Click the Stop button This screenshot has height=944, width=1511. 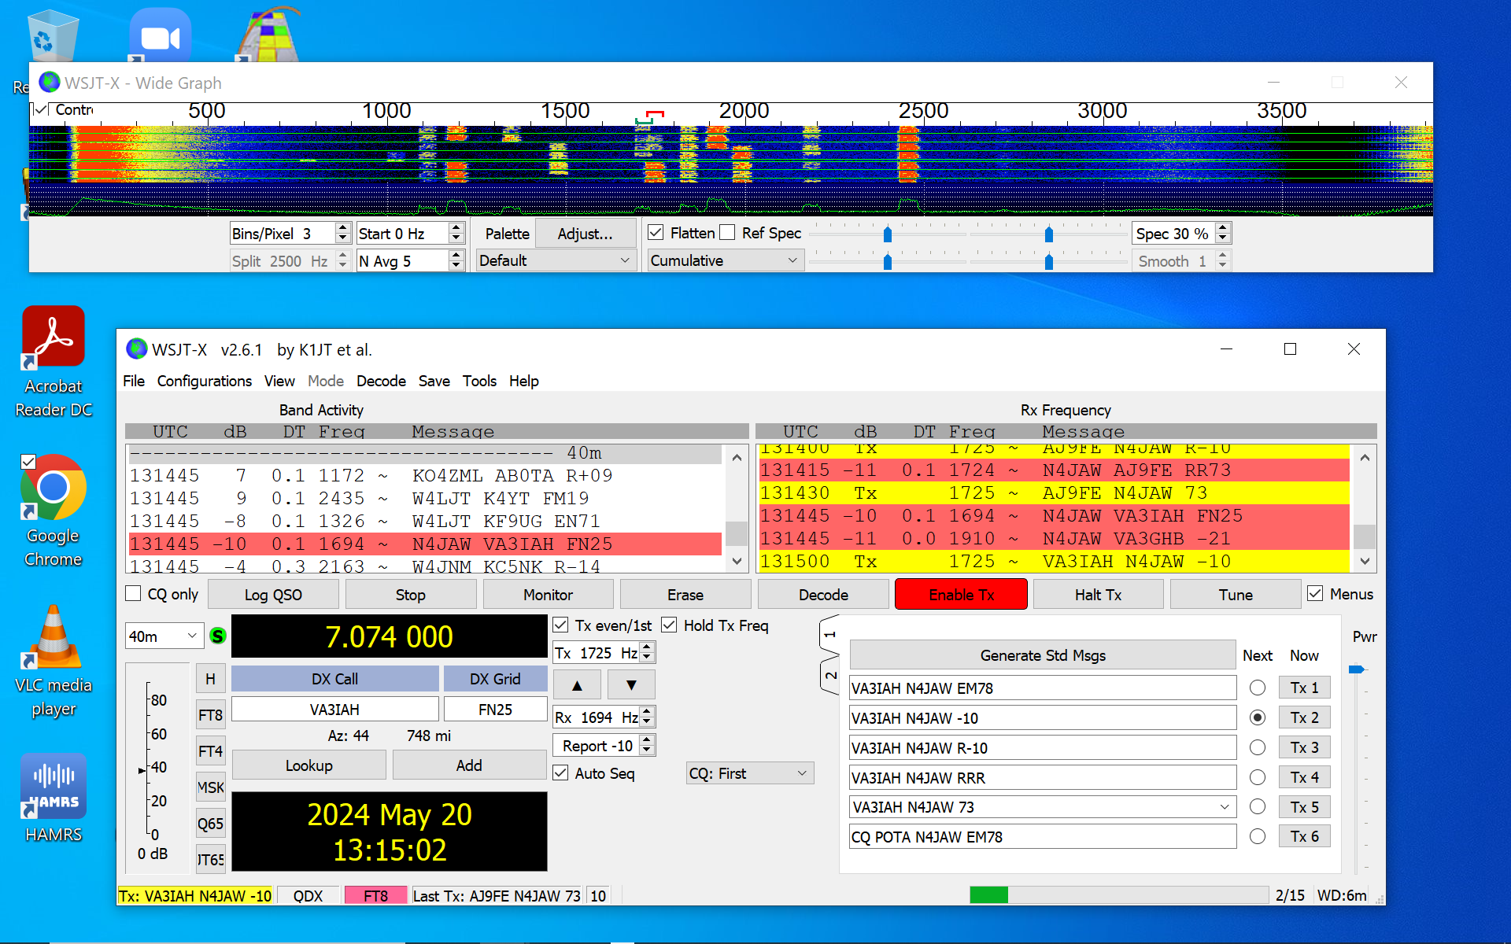point(411,595)
